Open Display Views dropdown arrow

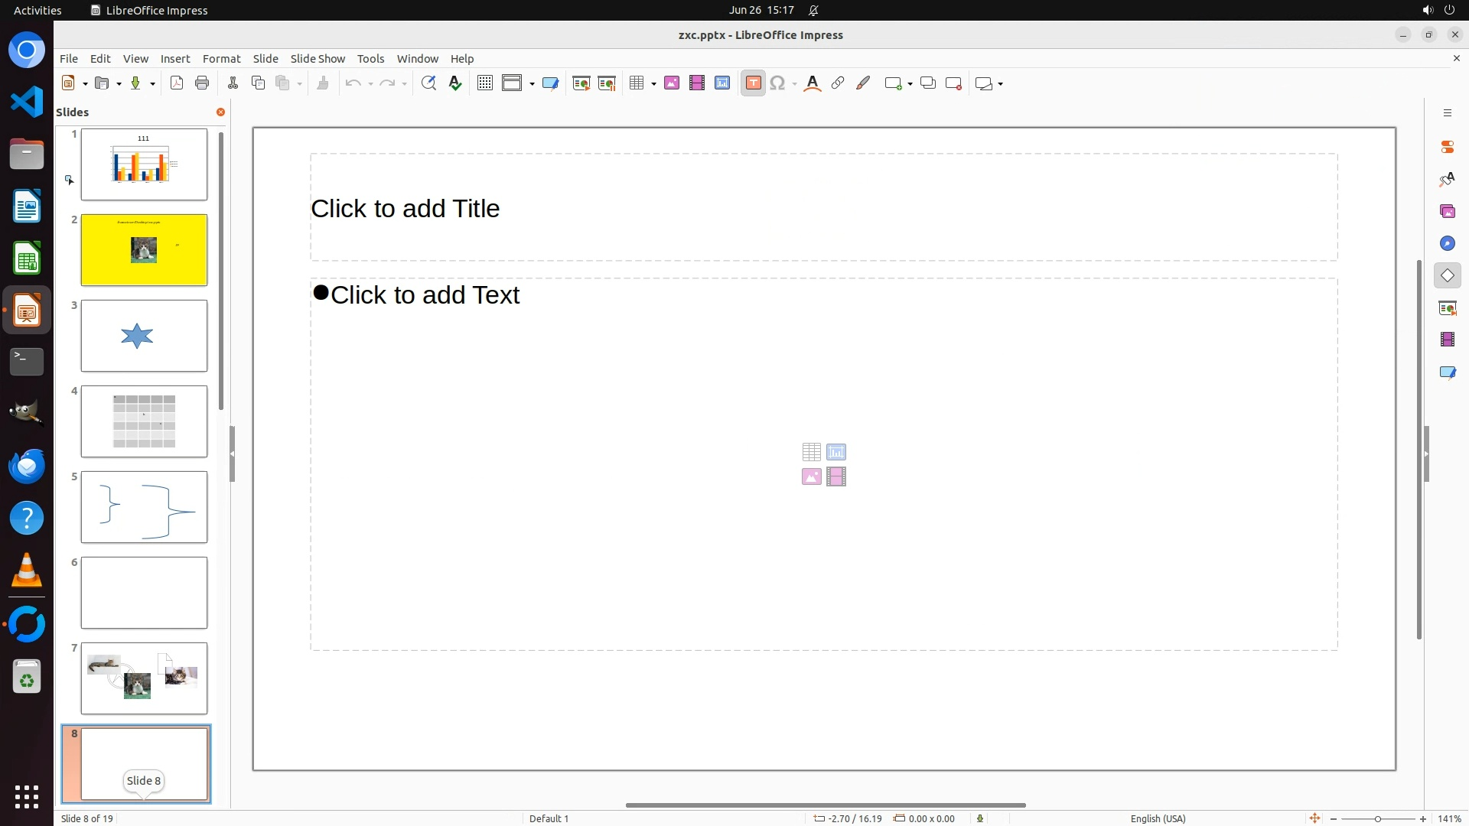coord(532,83)
